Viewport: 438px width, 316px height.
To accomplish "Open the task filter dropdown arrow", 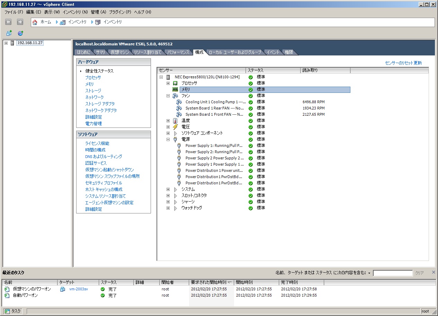I will (x=369, y=273).
